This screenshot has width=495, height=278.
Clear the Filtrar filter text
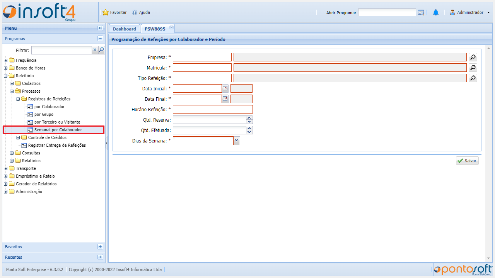click(x=95, y=50)
